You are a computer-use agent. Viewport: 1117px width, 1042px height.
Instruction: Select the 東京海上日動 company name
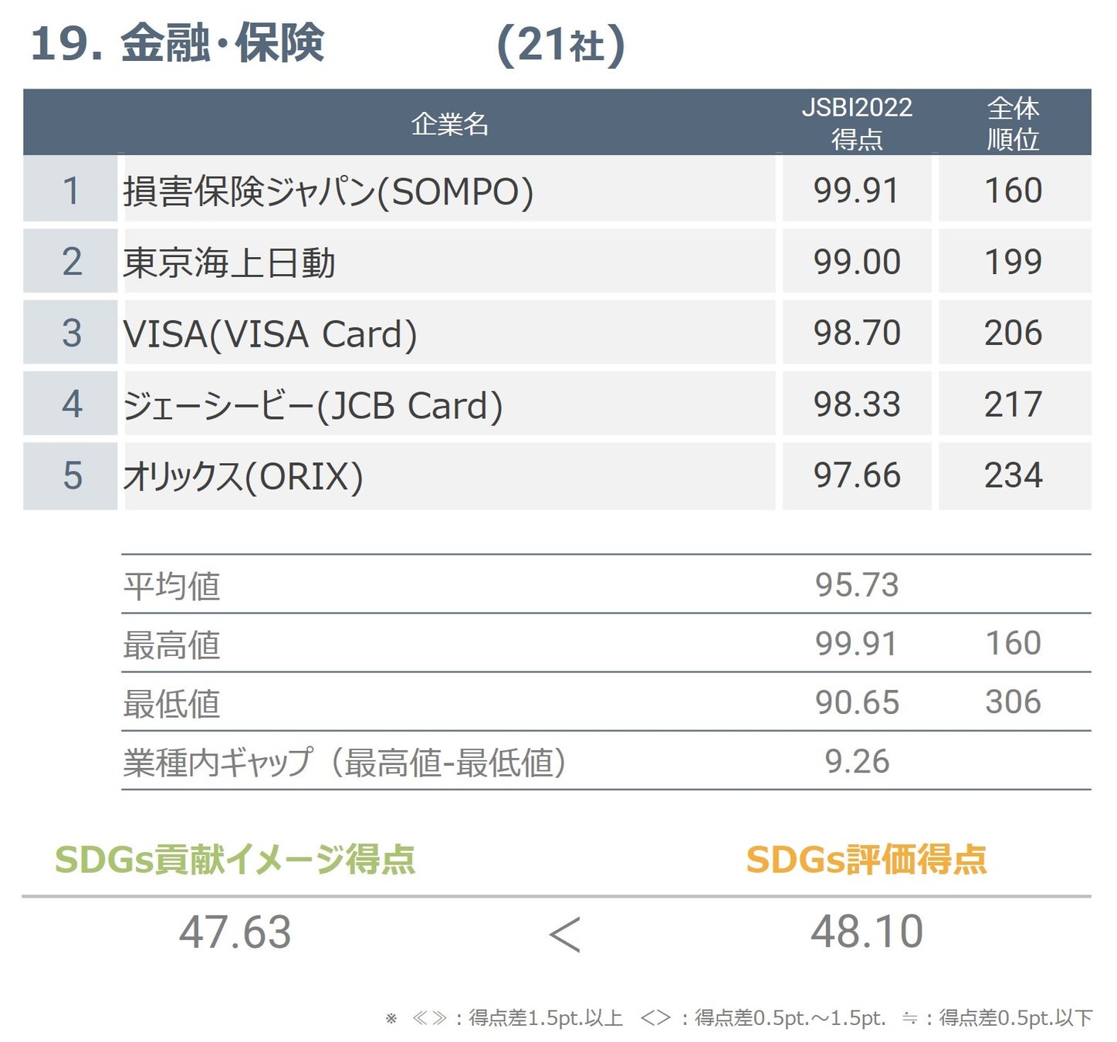click(x=229, y=262)
